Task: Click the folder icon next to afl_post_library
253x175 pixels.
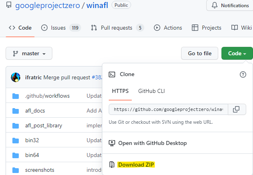Action: coord(16,126)
